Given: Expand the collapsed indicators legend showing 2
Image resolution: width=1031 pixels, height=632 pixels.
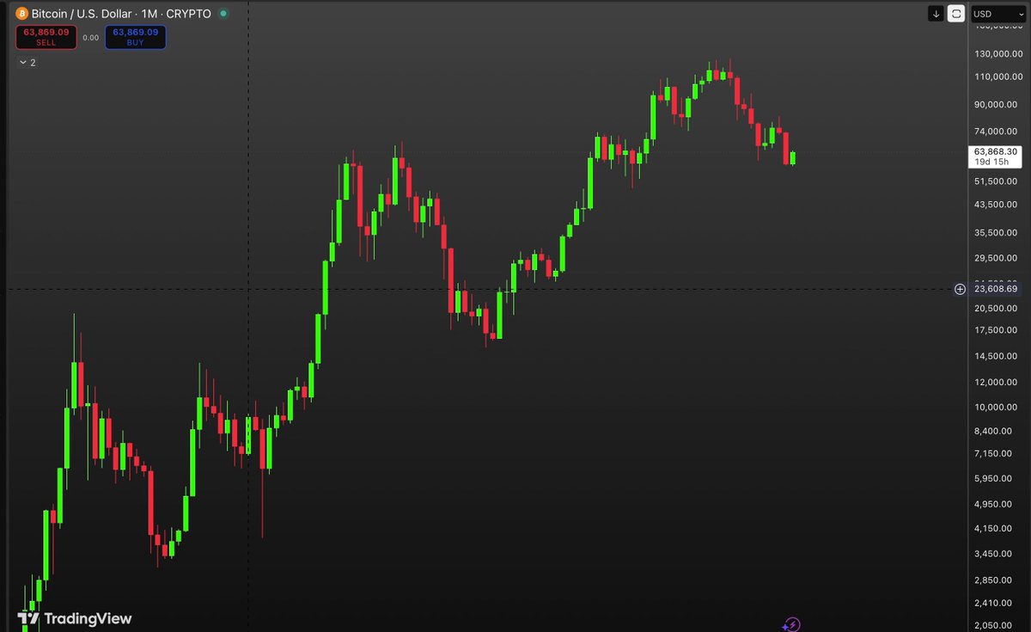Looking at the screenshot, I should pos(27,63).
